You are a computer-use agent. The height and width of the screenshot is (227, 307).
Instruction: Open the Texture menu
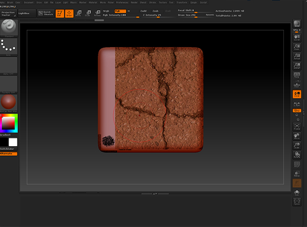tap(163, 3)
